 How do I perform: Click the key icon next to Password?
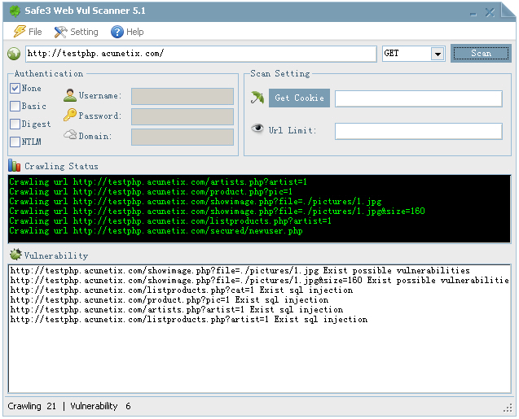click(69, 116)
